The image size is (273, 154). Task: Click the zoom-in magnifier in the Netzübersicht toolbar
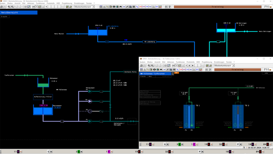[x=9, y=7]
